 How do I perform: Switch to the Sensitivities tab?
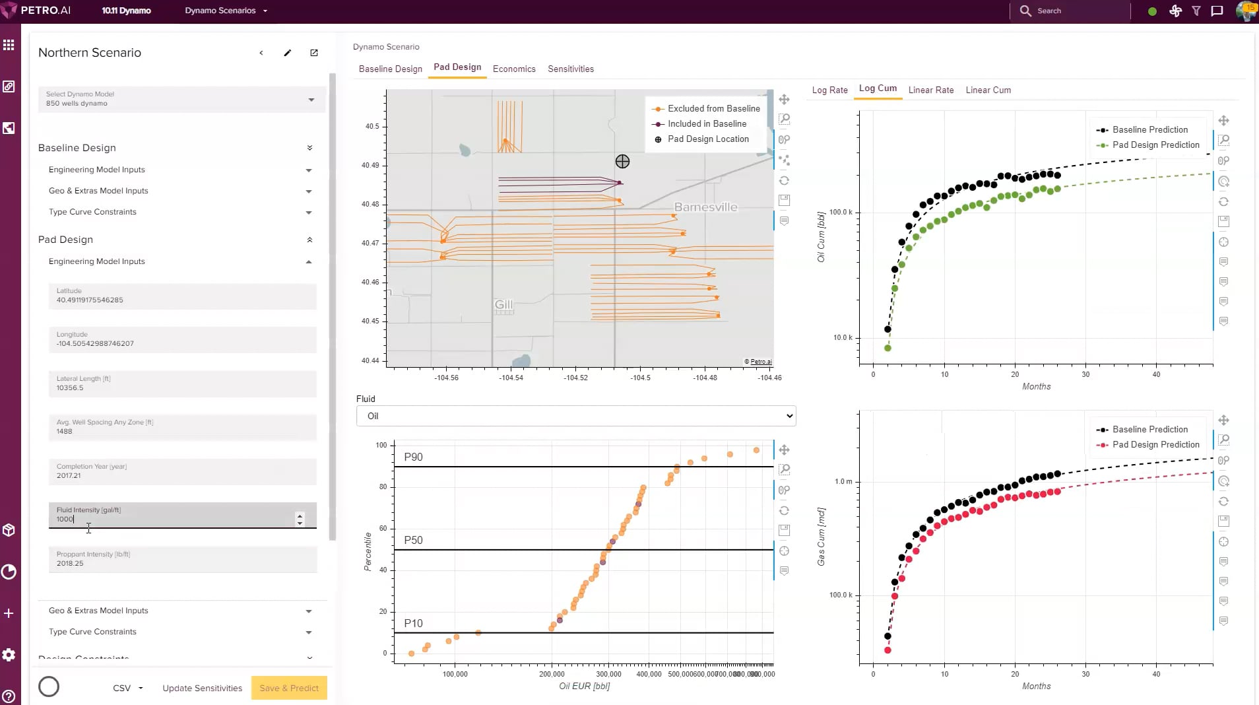(571, 69)
